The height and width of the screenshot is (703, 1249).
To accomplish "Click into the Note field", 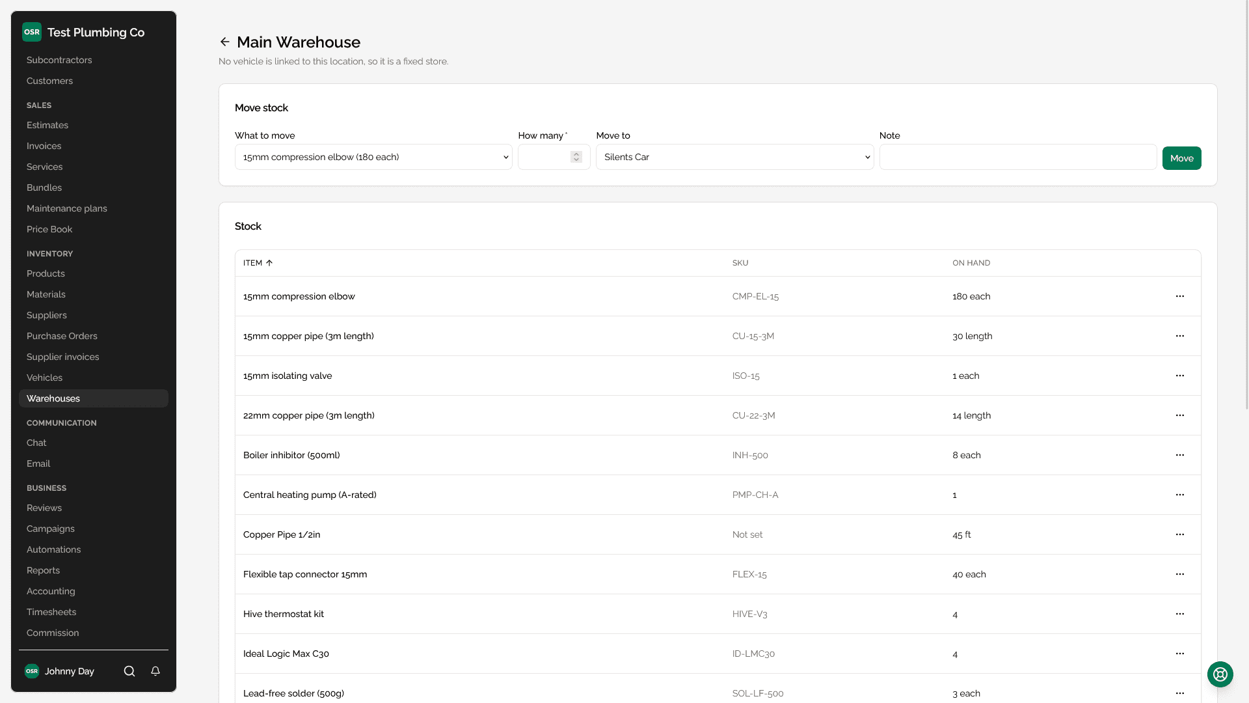I will tap(1018, 157).
